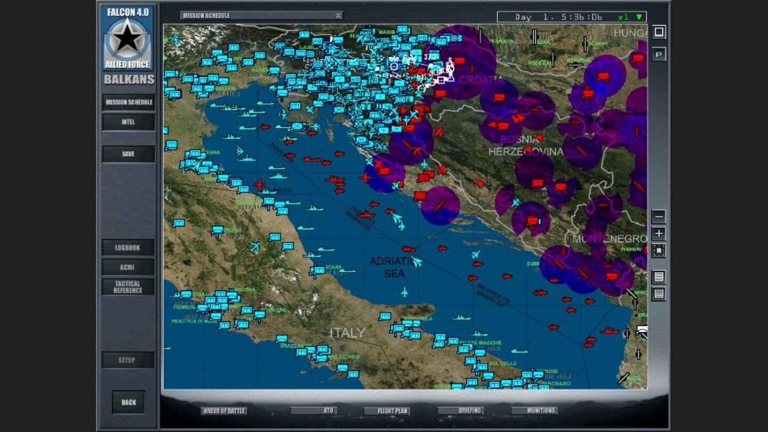The width and height of the screenshot is (768, 432).
Task: Switch to the Munitions tab
Action: pos(534,411)
